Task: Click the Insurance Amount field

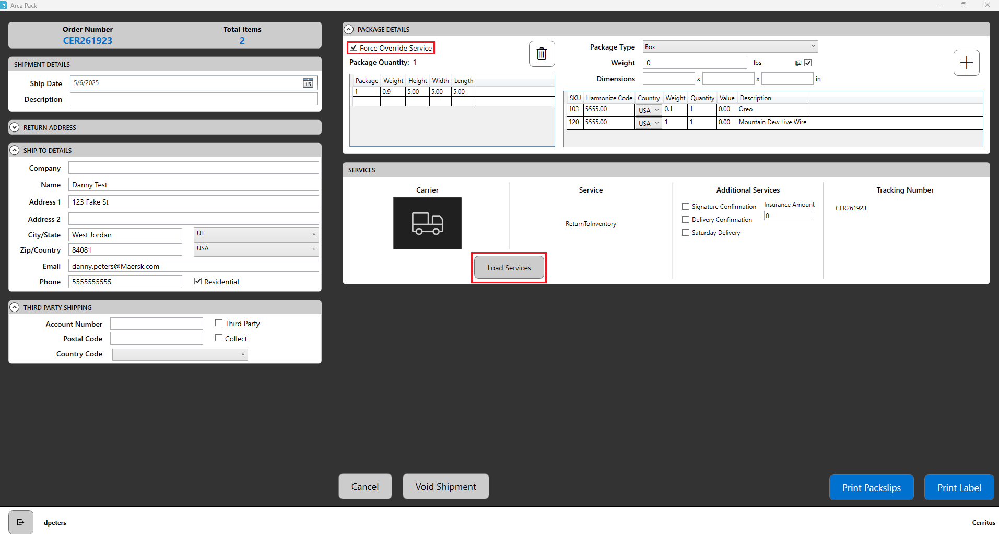Action: [x=788, y=216]
